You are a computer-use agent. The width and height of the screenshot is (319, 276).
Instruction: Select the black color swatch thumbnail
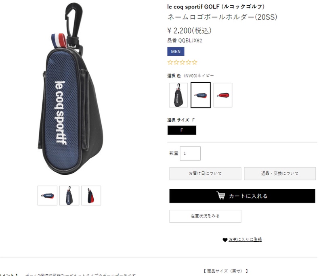pyautogui.click(x=178, y=95)
